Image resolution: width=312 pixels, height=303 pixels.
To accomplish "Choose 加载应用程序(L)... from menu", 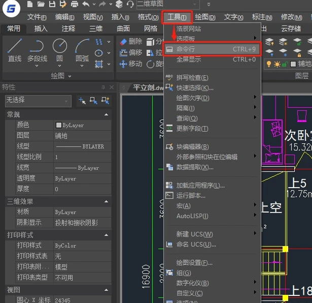I will pos(212,186).
